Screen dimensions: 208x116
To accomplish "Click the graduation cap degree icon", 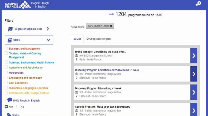I will coord(11,29).
